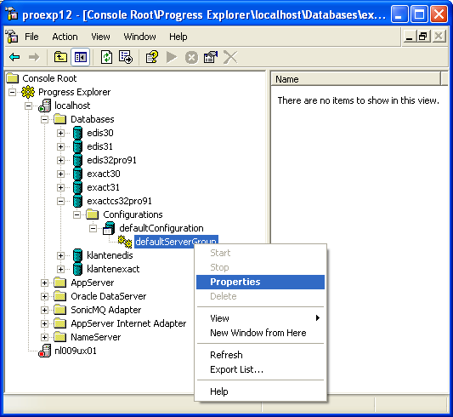Choose Help in the context menu
The image size is (453, 417).
[x=261, y=391]
